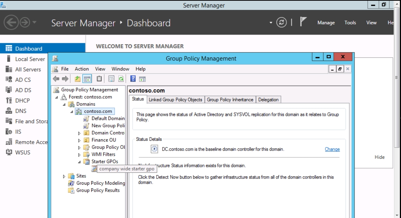Image resolution: width=401 pixels, height=218 pixels.
Task: Open the Window menu
Action: coord(120,69)
